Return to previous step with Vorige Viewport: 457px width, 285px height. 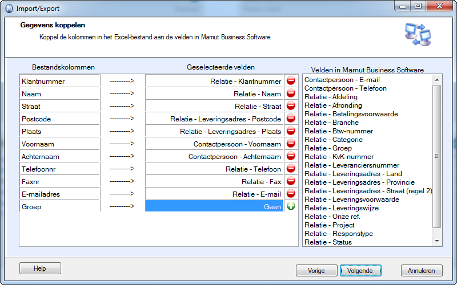click(316, 270)
